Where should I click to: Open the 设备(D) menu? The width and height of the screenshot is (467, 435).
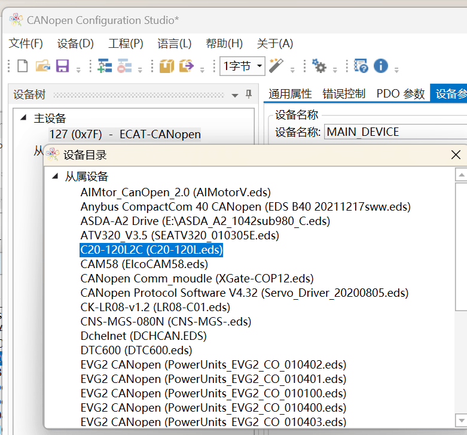(75, 44)
